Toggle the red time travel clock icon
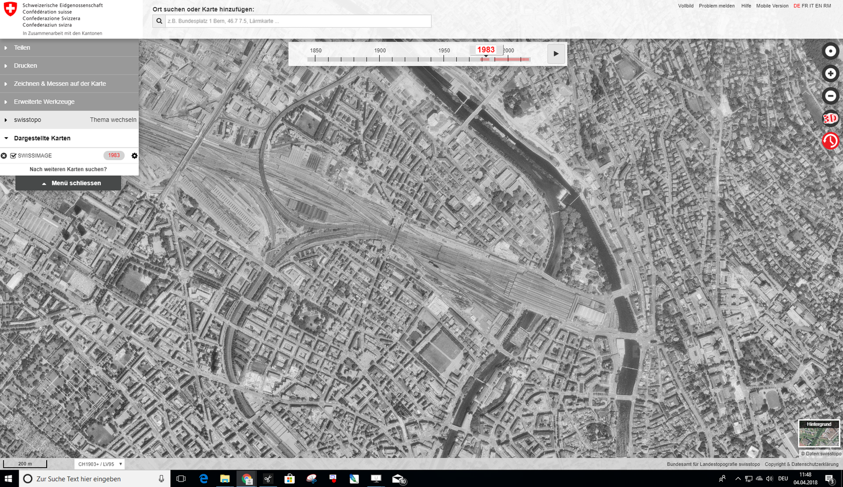843x487 pixels. [x=830, y=141]
